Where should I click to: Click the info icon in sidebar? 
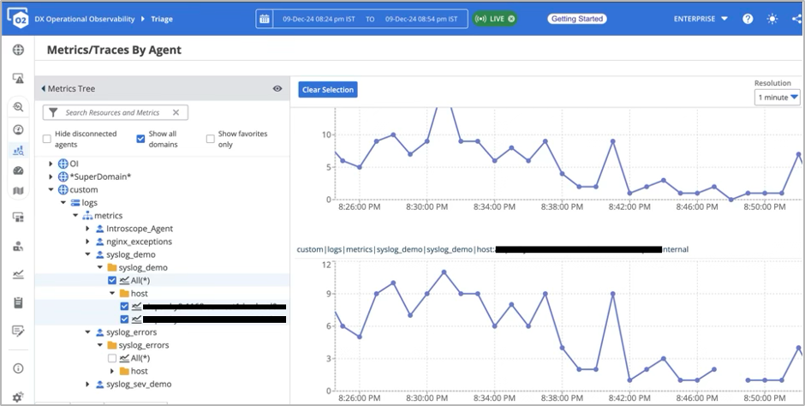[x=18, y=368]
